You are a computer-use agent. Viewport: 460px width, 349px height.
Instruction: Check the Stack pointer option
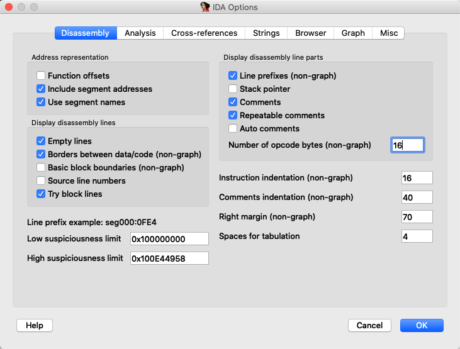point(233,89)
